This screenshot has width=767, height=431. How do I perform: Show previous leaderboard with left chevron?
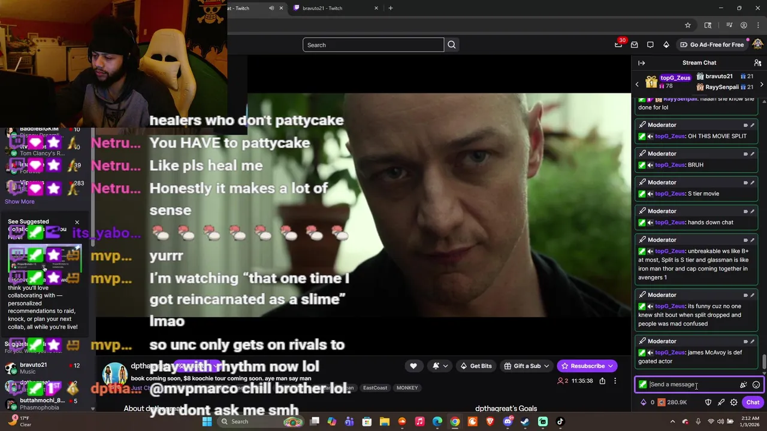[637, 84]
